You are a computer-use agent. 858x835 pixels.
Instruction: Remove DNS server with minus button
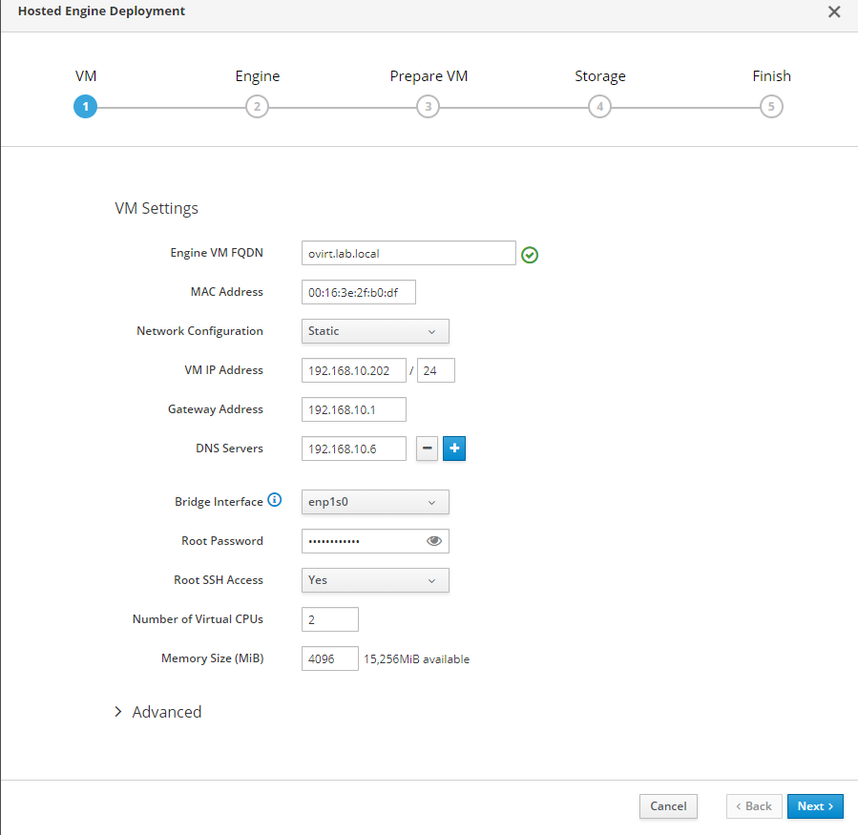point(427,449)
